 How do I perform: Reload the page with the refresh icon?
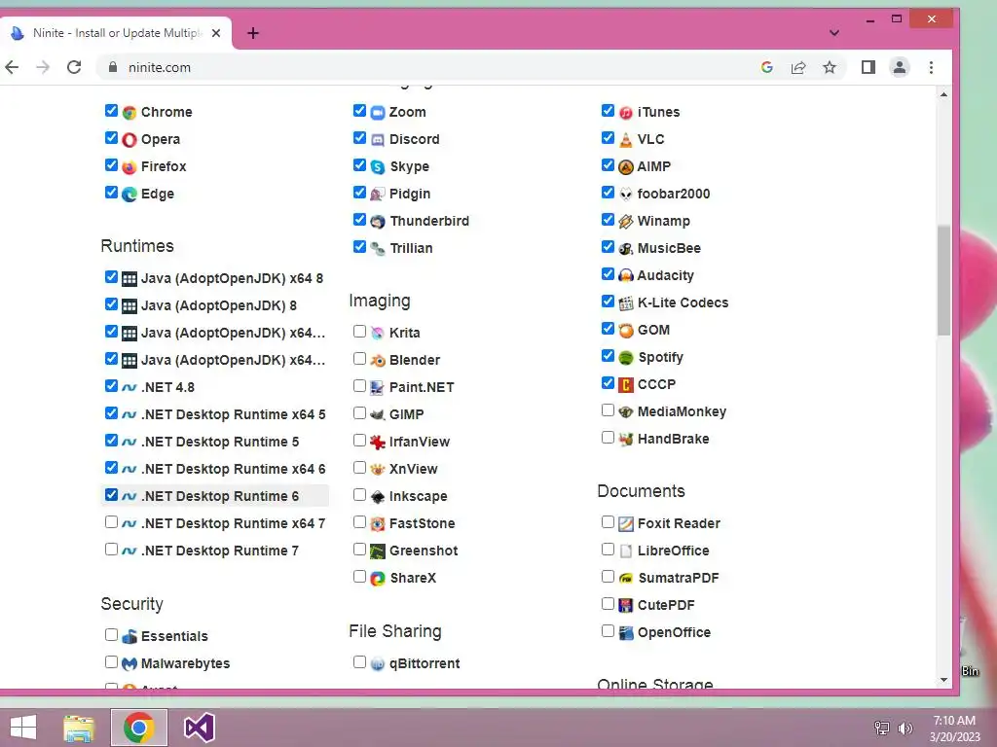pos(74,67)
